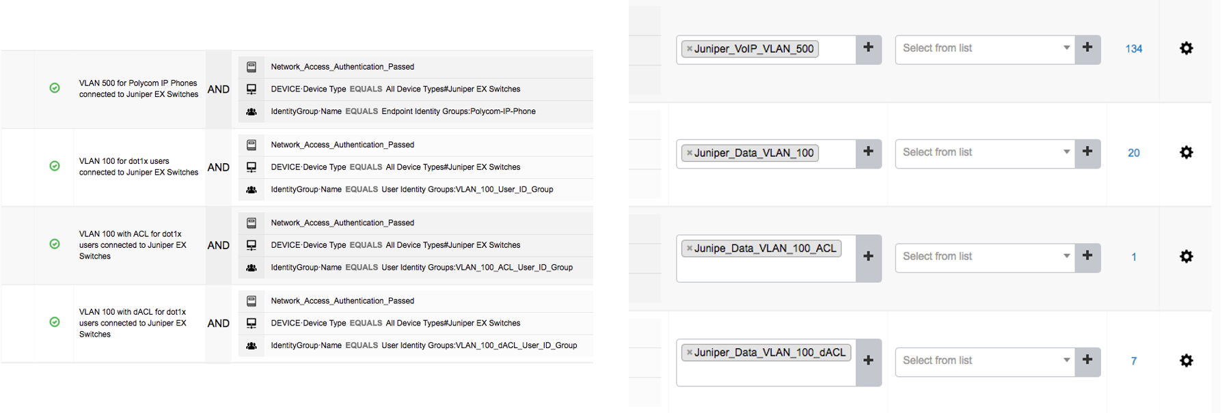Remove the Juniper_VoIP_VLAN_500 profile tag
Image resolution: width=1222 pixels, height=413 pixels.
coord(690,49)
